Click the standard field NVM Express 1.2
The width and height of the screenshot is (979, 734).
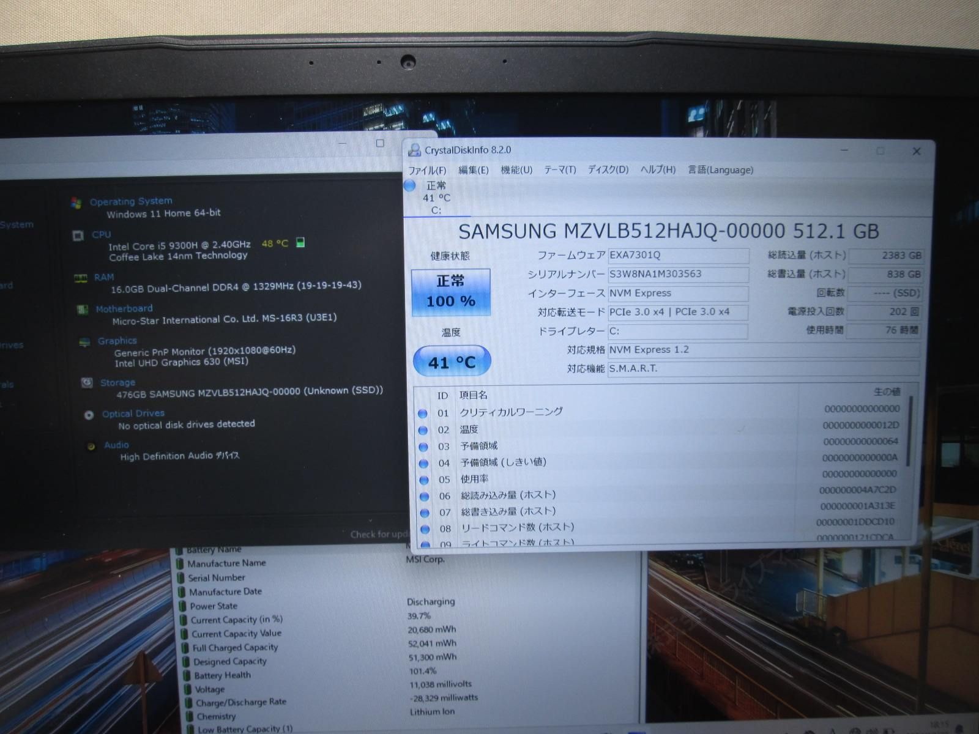point(764,350)
